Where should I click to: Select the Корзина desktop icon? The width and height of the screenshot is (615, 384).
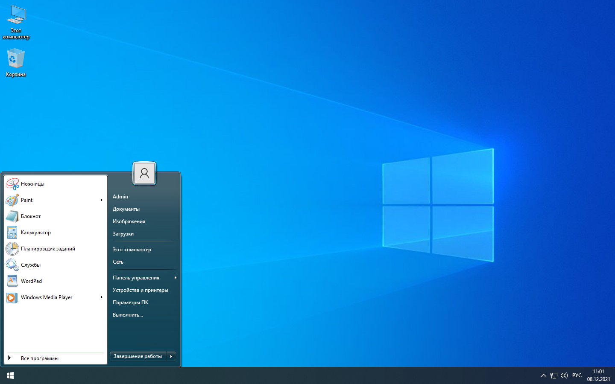pyautogui.click(x=16, y=63)
